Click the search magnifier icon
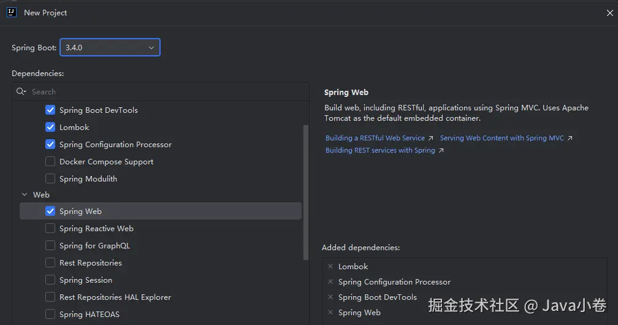Viewport: 618px width, 325px height. [x=21, y=92]
